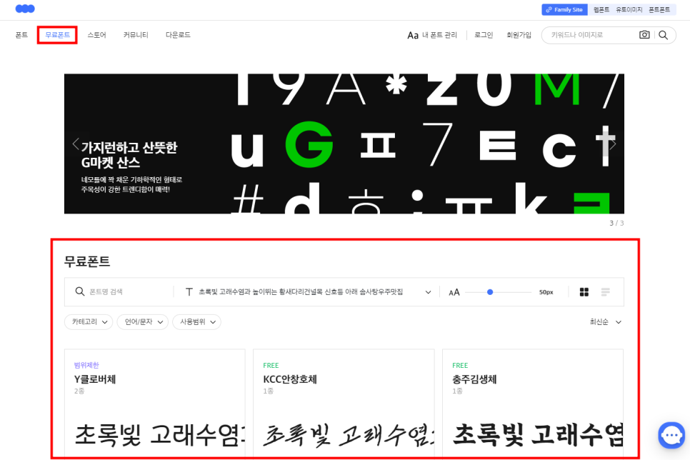Screen dimensions: 690x460
Task: Click the header search magnifier icon
Action: [663, 35]
